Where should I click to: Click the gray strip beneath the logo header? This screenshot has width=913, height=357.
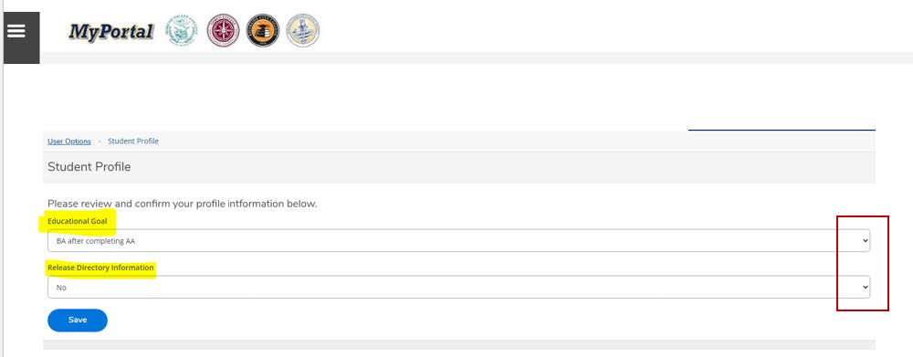[x=477, y=58]
